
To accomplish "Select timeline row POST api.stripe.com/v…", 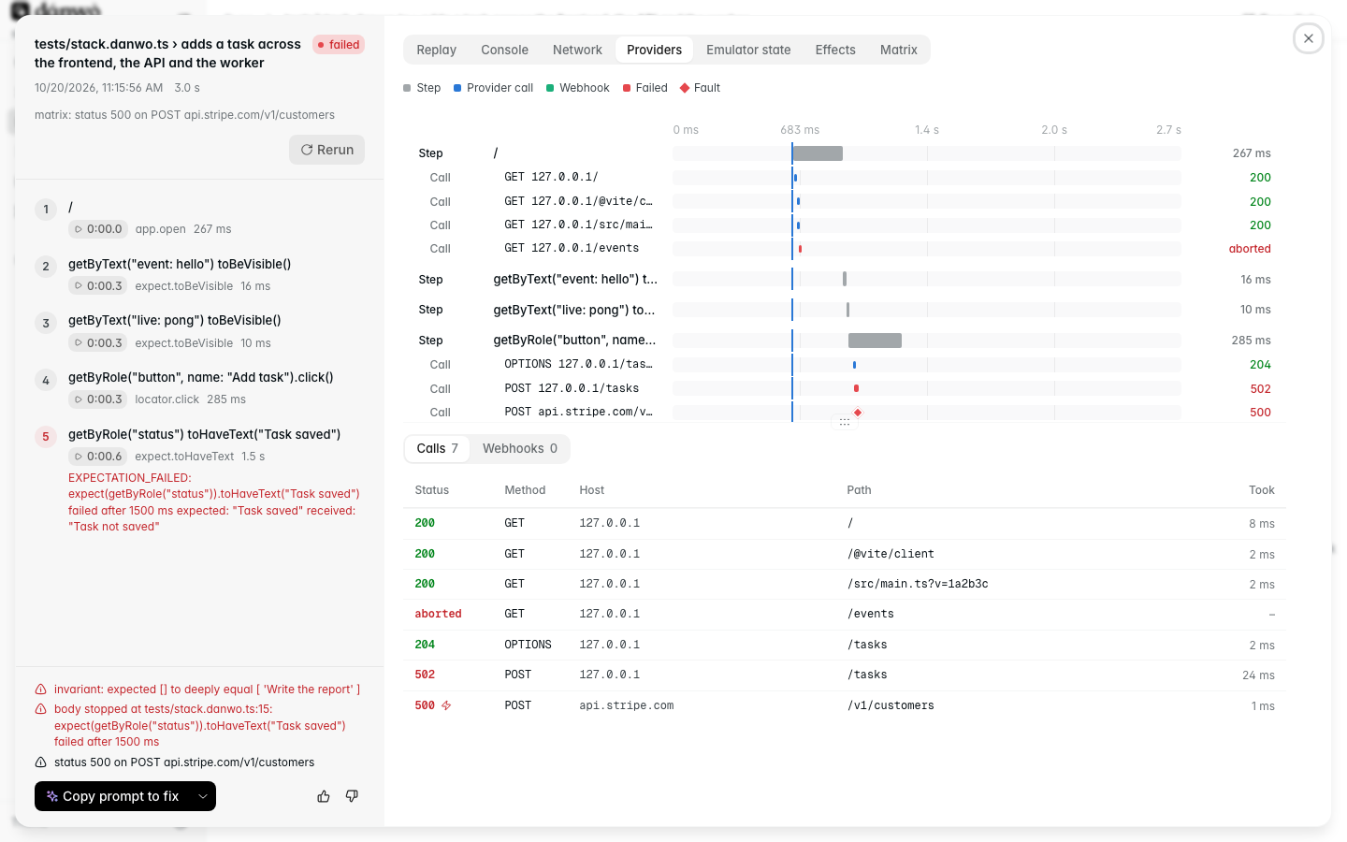I will [845, 412].
